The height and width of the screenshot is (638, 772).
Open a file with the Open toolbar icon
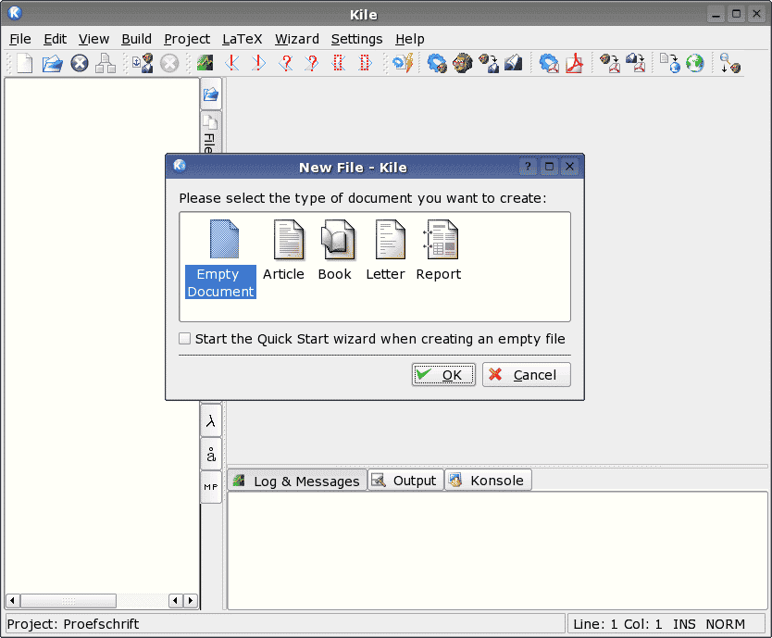click(52, 63)
